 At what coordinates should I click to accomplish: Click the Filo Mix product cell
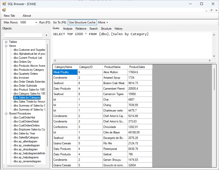click(115, 144)
